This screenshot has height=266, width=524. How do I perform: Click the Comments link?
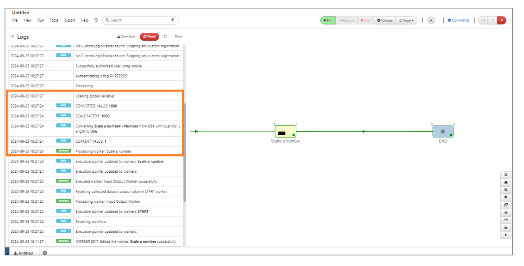click(x=458, y=20)
